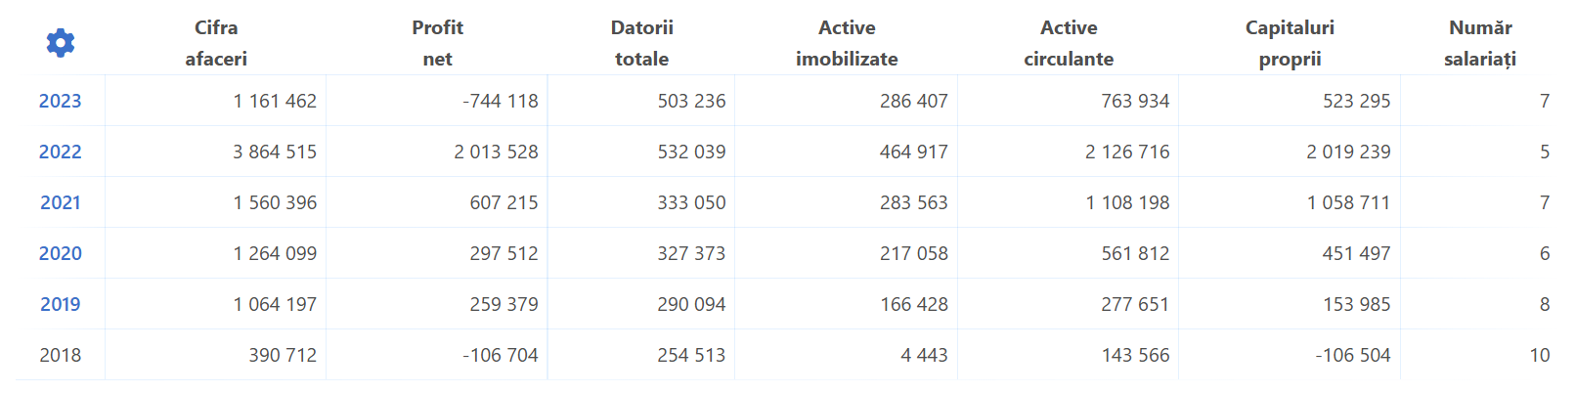Screen dimensions: 1575x393
Task: Follow the 2019 year link
Action: tap(60, 304)
